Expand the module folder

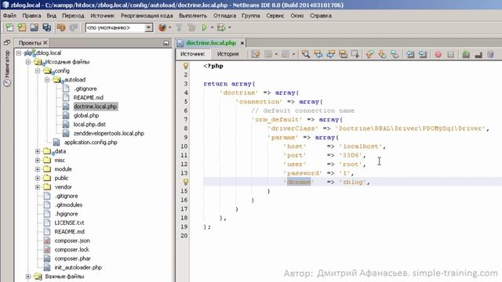point(38,169)
